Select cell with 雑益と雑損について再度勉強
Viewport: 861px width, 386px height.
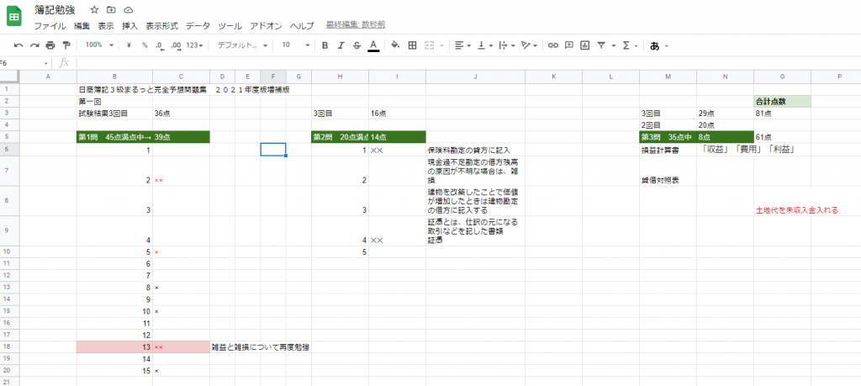pos(261,347)
